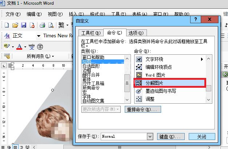228x149 pixels.
Task: Apply red font color A icon
Action: 19,46
